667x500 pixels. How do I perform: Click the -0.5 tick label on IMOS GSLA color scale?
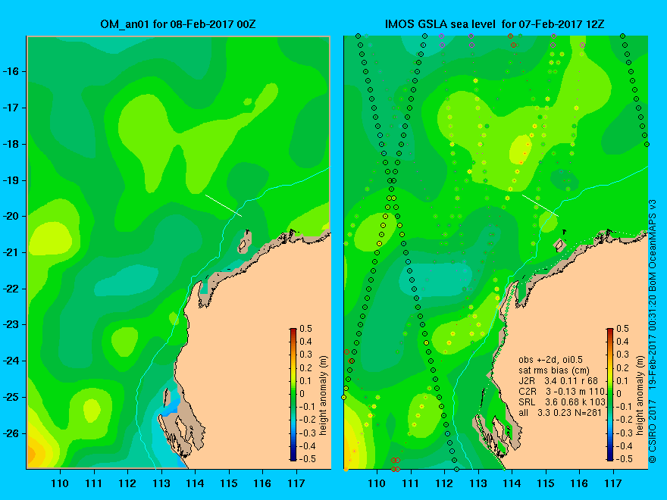[x=625, y=459]
